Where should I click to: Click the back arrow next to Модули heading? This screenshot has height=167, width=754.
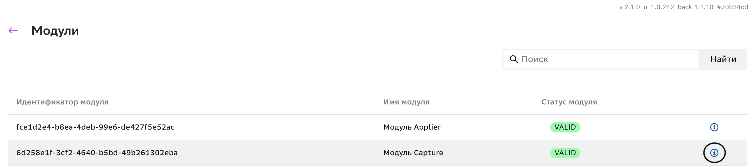point(13,30)
